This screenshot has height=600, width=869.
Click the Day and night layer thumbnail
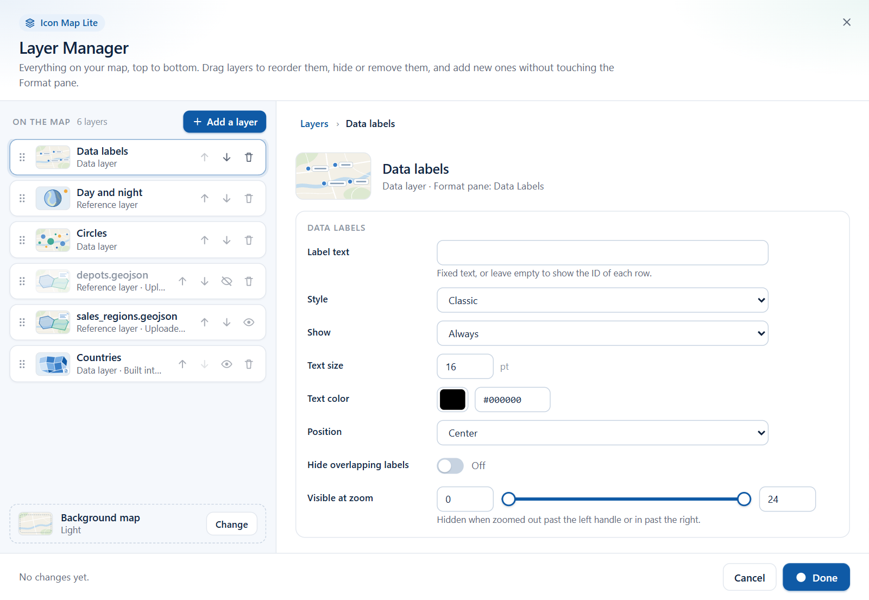53,199
